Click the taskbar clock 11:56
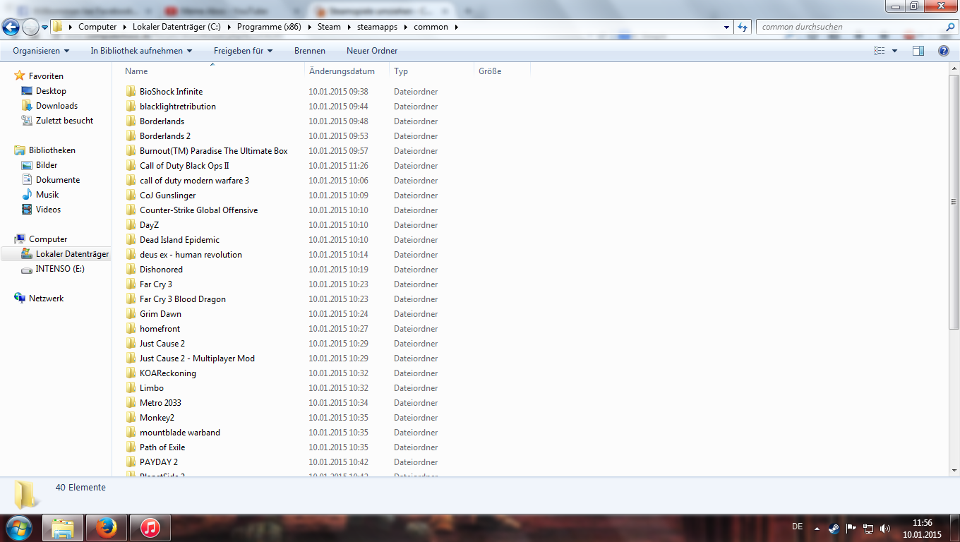This screenshot has height=542, width=960. (922, 523)
